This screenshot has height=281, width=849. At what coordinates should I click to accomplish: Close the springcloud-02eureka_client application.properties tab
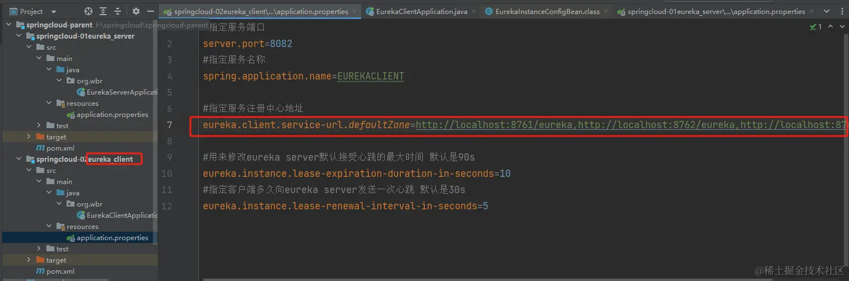coord(355,12)
